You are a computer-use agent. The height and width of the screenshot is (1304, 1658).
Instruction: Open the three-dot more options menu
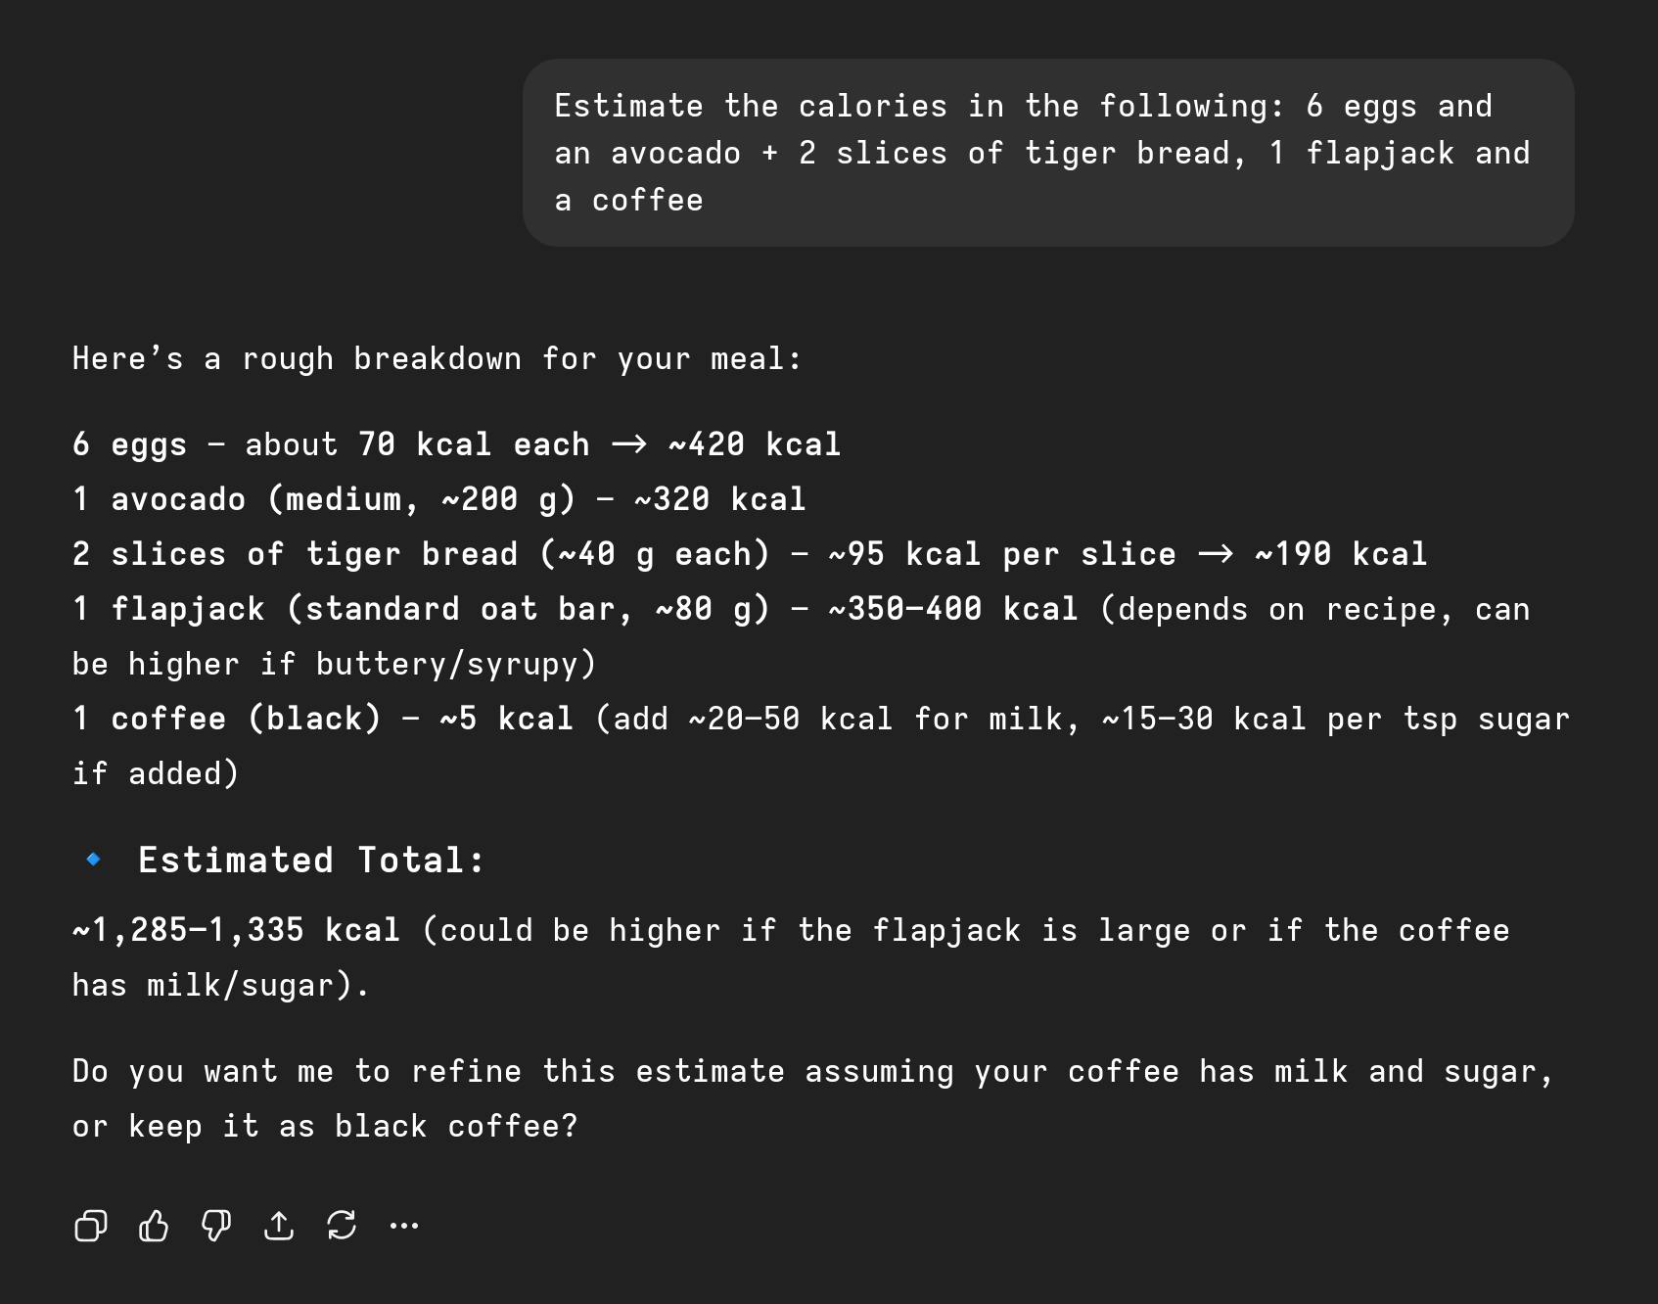(x=404, y=1226)
